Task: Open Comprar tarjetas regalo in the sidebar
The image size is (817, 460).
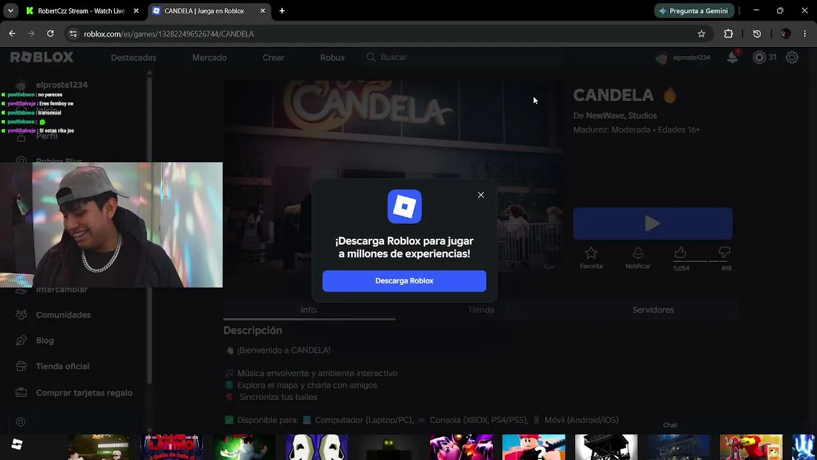Action: (x=84, y=393)
